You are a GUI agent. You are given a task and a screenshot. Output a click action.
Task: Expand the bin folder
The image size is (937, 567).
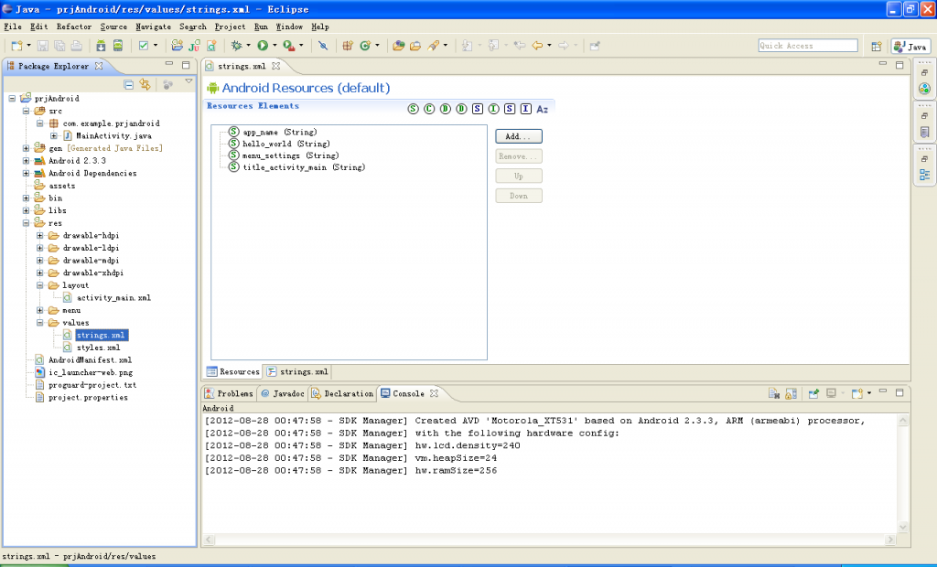(26, 198)
